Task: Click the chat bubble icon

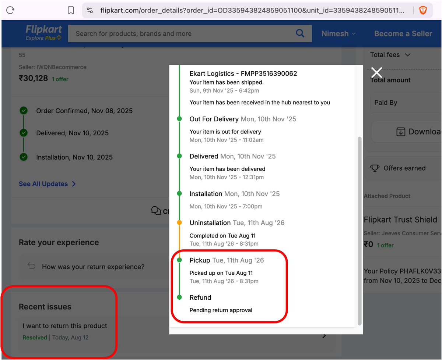Action: tap(156, 211)
